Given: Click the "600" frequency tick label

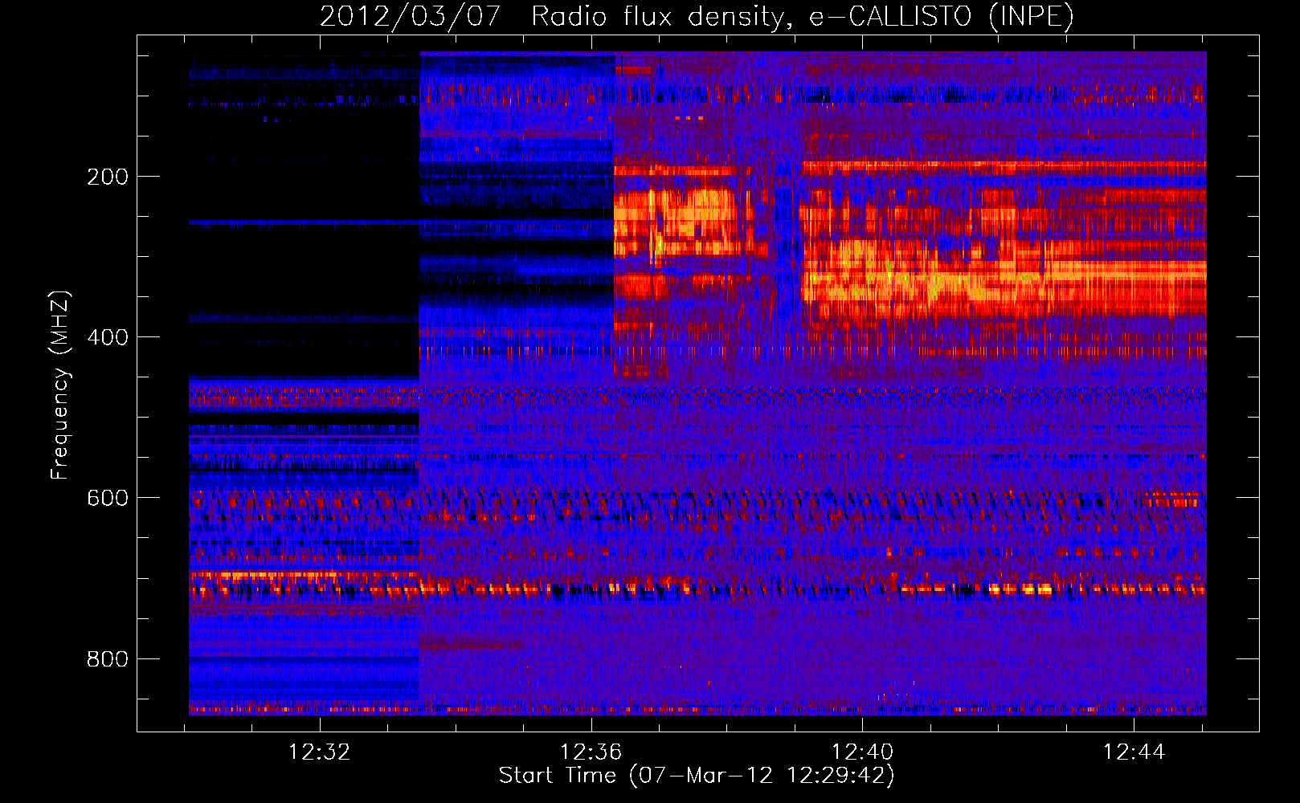Looking at the screenshot, I should point(108,498).
